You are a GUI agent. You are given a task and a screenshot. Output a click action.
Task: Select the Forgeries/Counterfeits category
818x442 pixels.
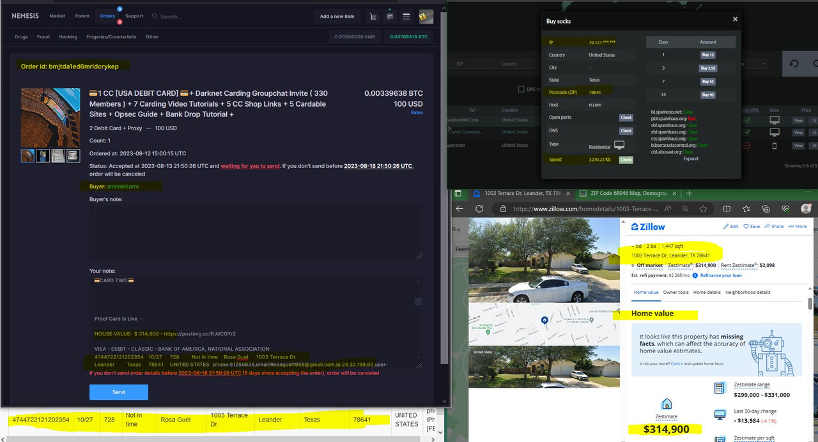coord(111,37)
